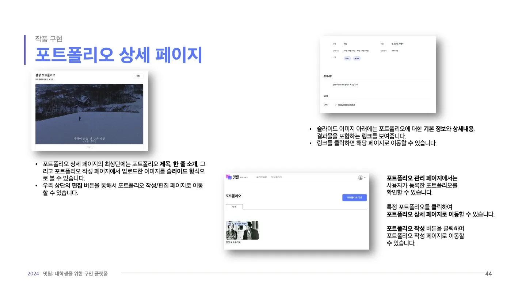Click the 포트폴리오 작성 button
Screen dimensions: 526x296
point(354,197)
